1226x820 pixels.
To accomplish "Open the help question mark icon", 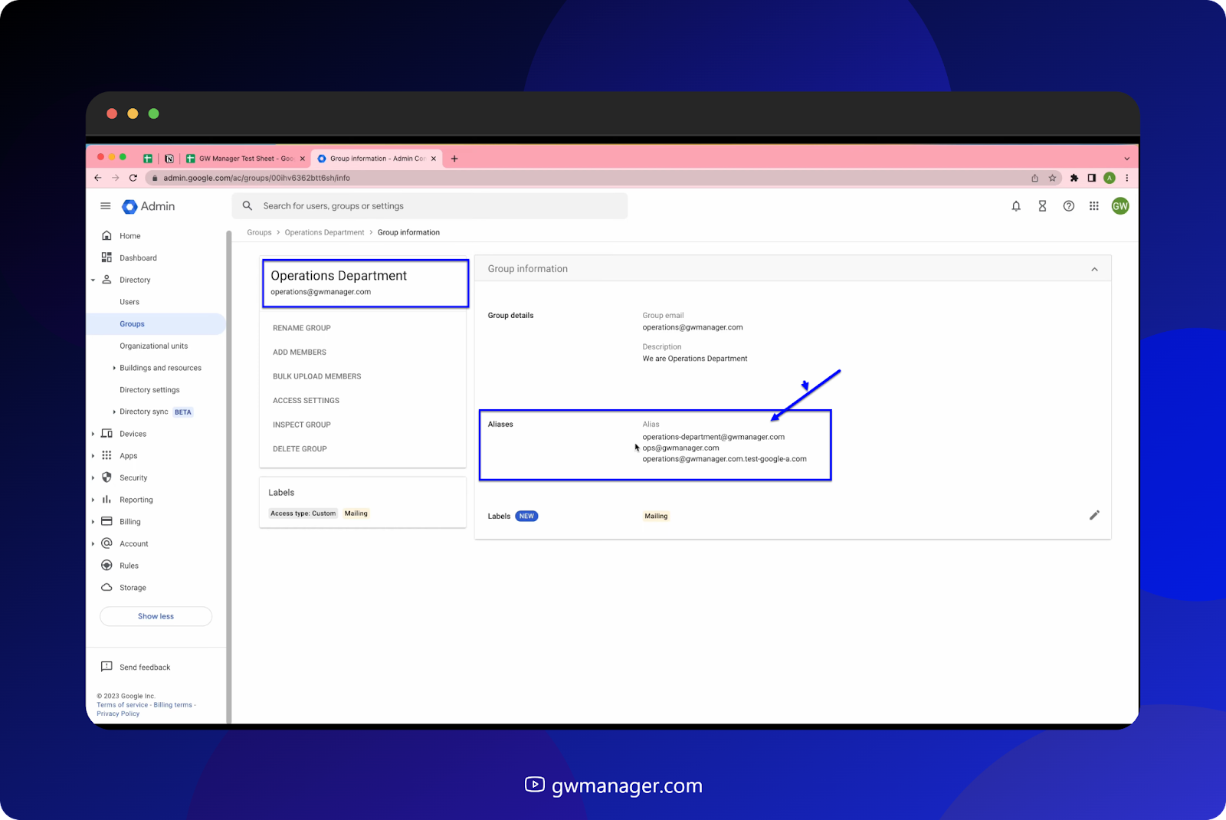I will (1068, 206).
